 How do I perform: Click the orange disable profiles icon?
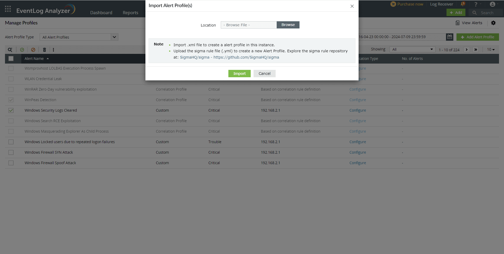point(33,50)
